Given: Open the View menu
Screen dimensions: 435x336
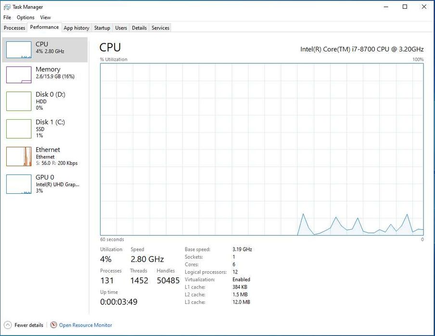Looking at the screenshot, I should tap(45, 17).
